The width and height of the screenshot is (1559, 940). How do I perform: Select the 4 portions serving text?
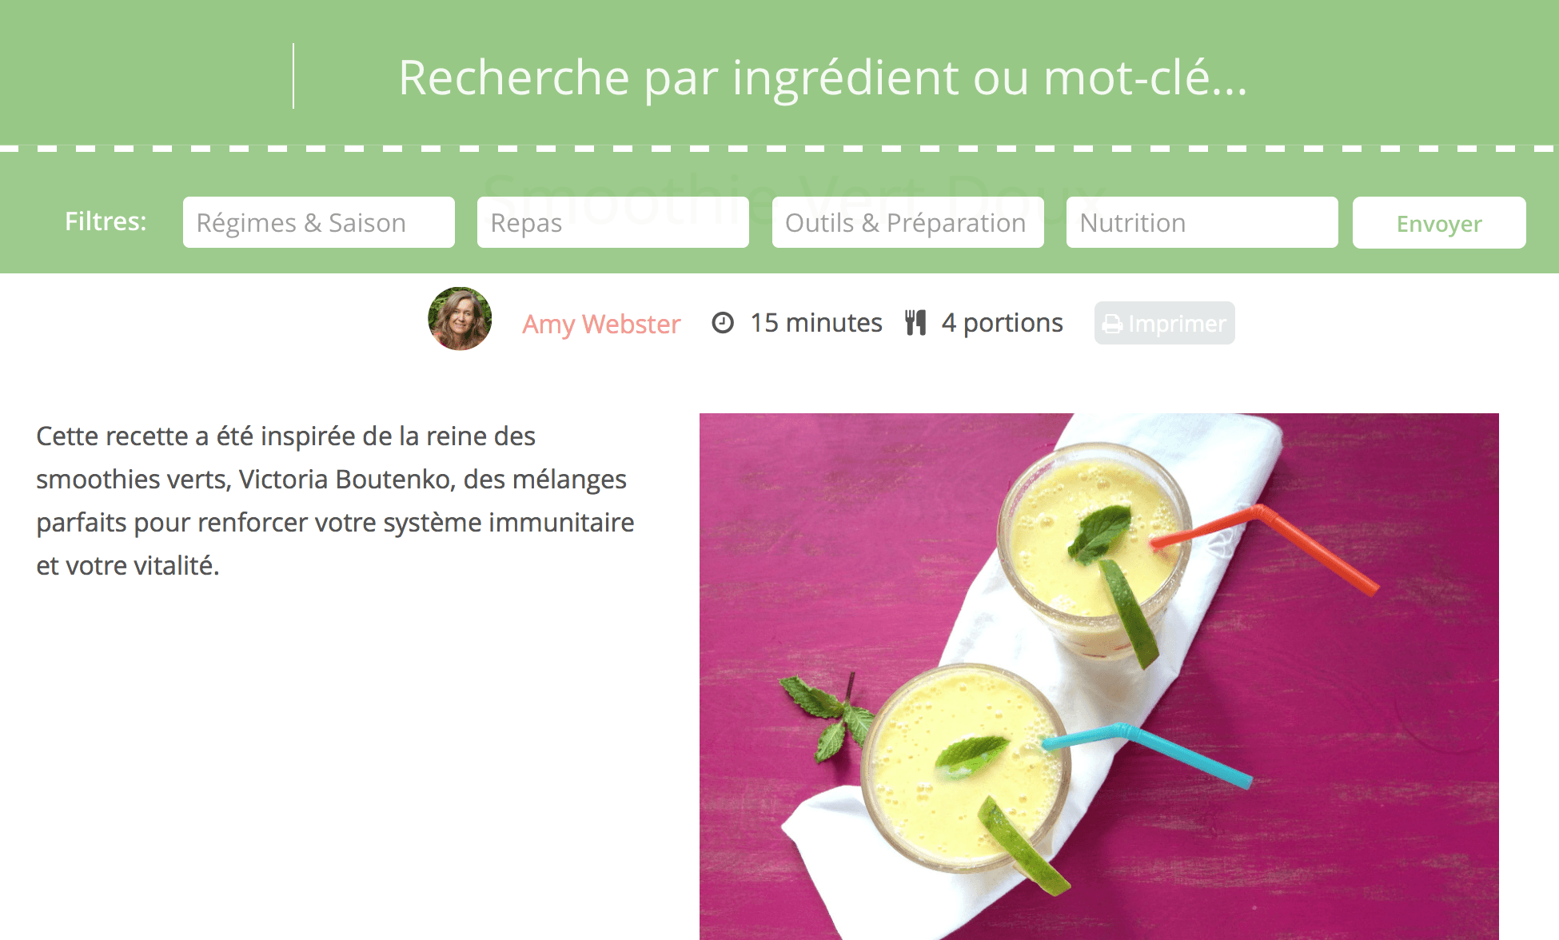(1003, 323)
